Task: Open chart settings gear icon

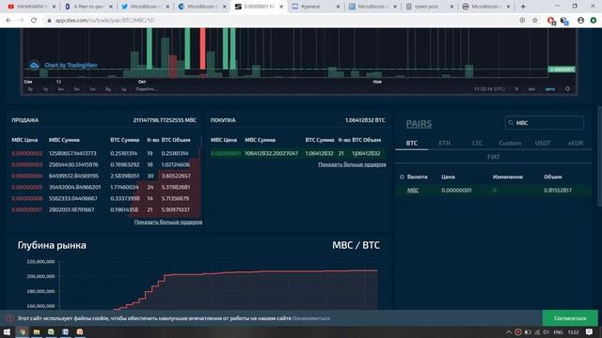Action: click(567, 89)
